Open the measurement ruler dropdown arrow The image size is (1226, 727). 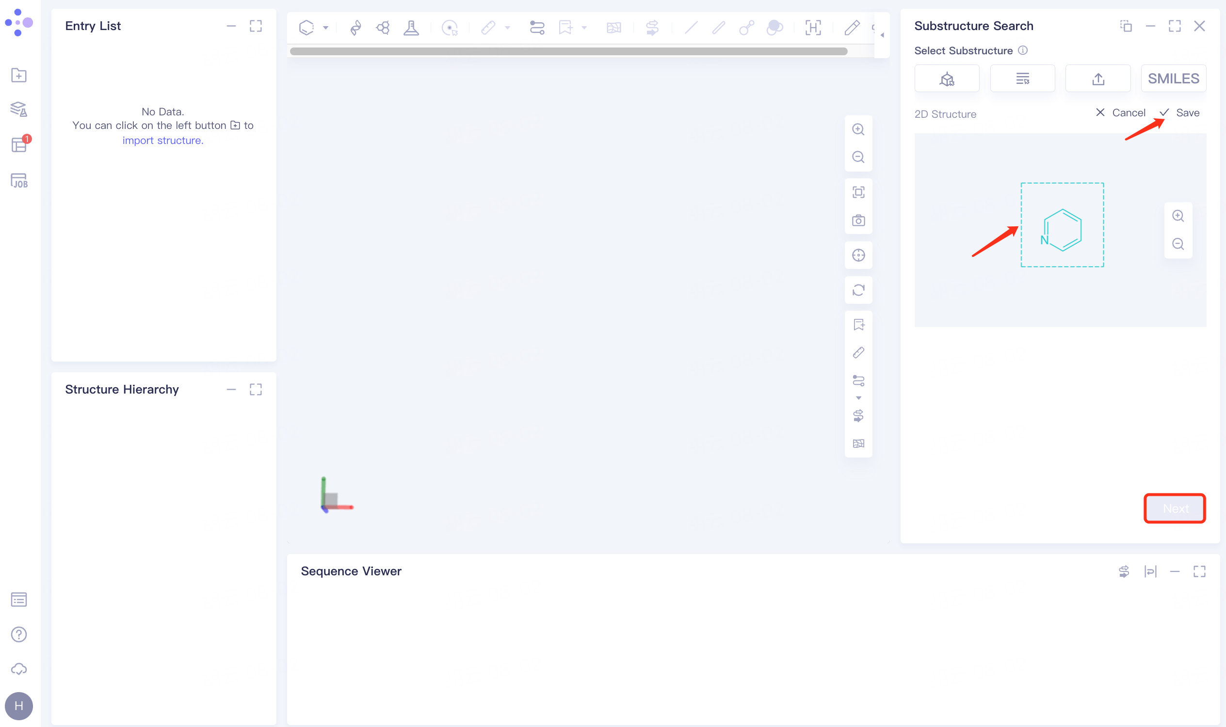click(x=507, y=28)
